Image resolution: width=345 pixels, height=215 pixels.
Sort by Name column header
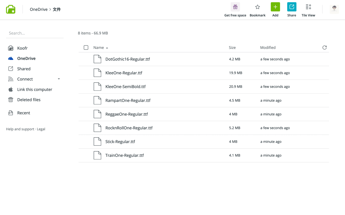point(99,48)
